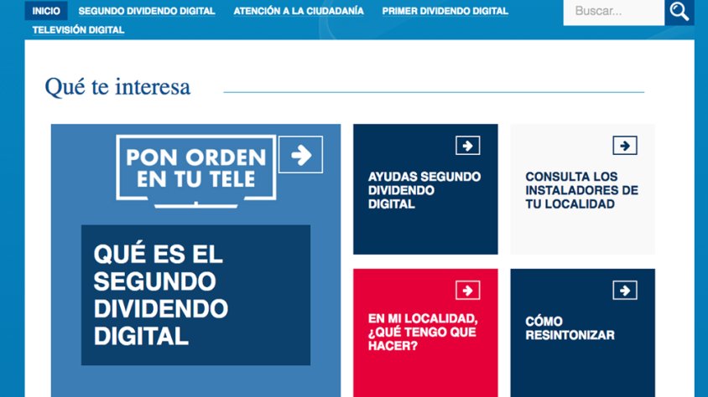708x397 pixels.
Task: Open Ayudas Segundo Dividendo Digital text
Action: pos(424,190)
